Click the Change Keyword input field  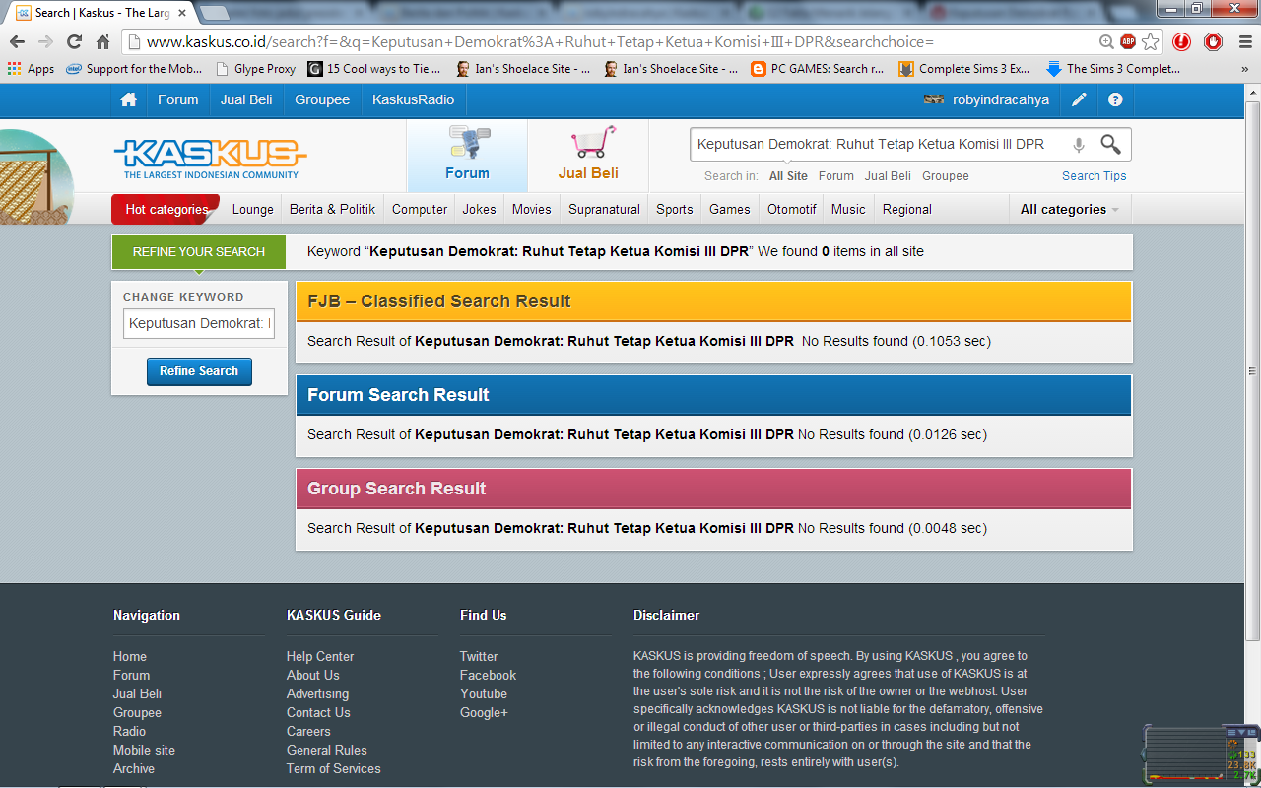pyautogui.click(x=199, y=323)
